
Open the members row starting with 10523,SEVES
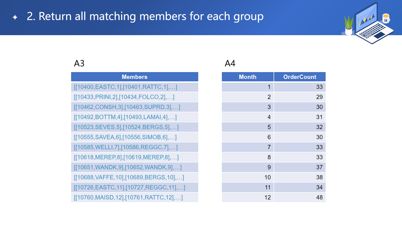click(126, 127)
